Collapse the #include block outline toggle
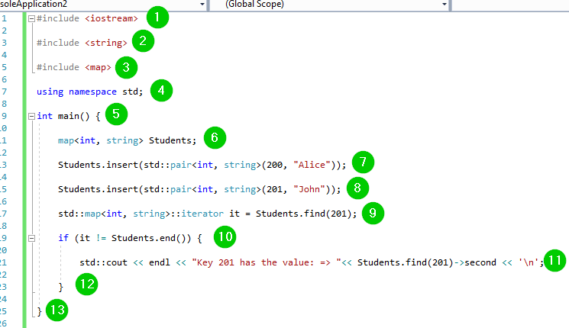The width and height of the screenshot is (569, 328). pyautogui.click(x=31, y=18)
